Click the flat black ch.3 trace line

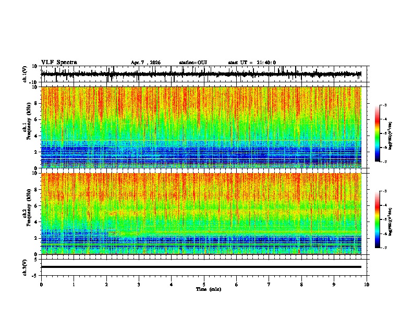point(201,267)
